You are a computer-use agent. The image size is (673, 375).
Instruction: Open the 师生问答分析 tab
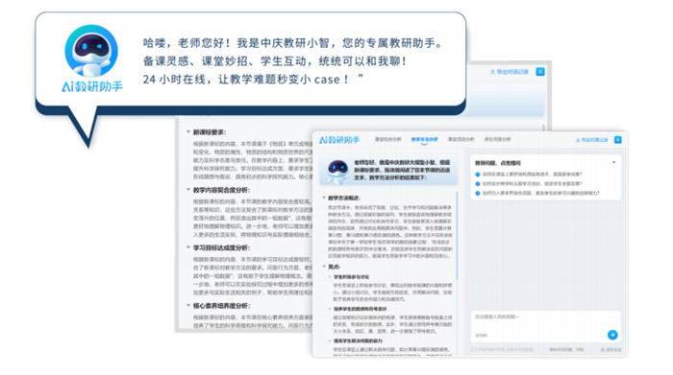pos(497,140)
